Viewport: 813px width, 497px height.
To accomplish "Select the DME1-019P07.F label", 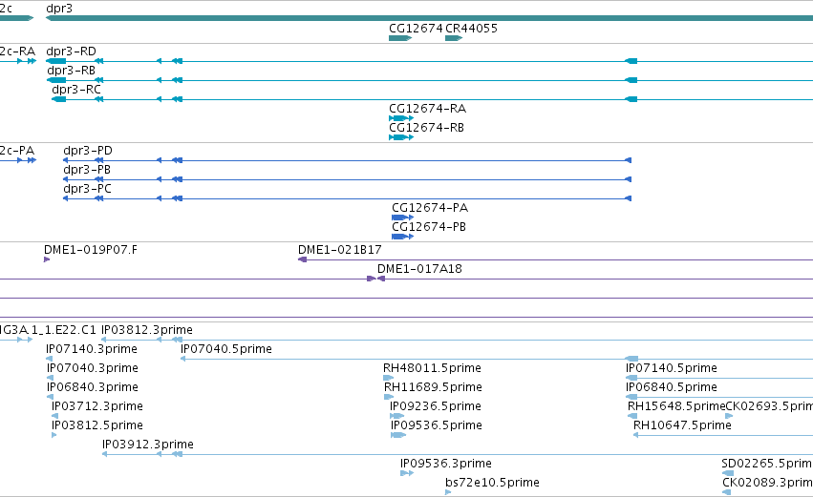I will 91,250.
